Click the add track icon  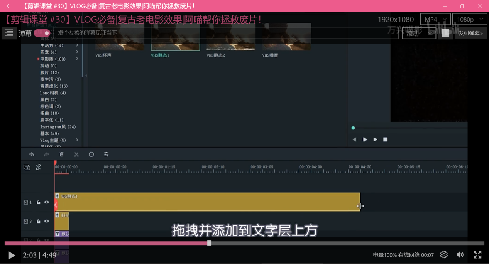coord(27,167)
